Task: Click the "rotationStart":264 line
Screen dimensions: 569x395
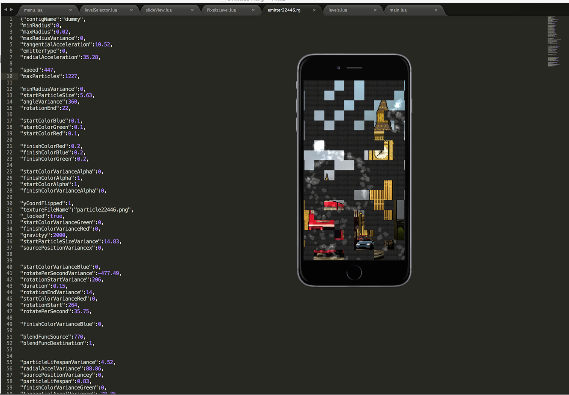Action: (x=50, y=305)
